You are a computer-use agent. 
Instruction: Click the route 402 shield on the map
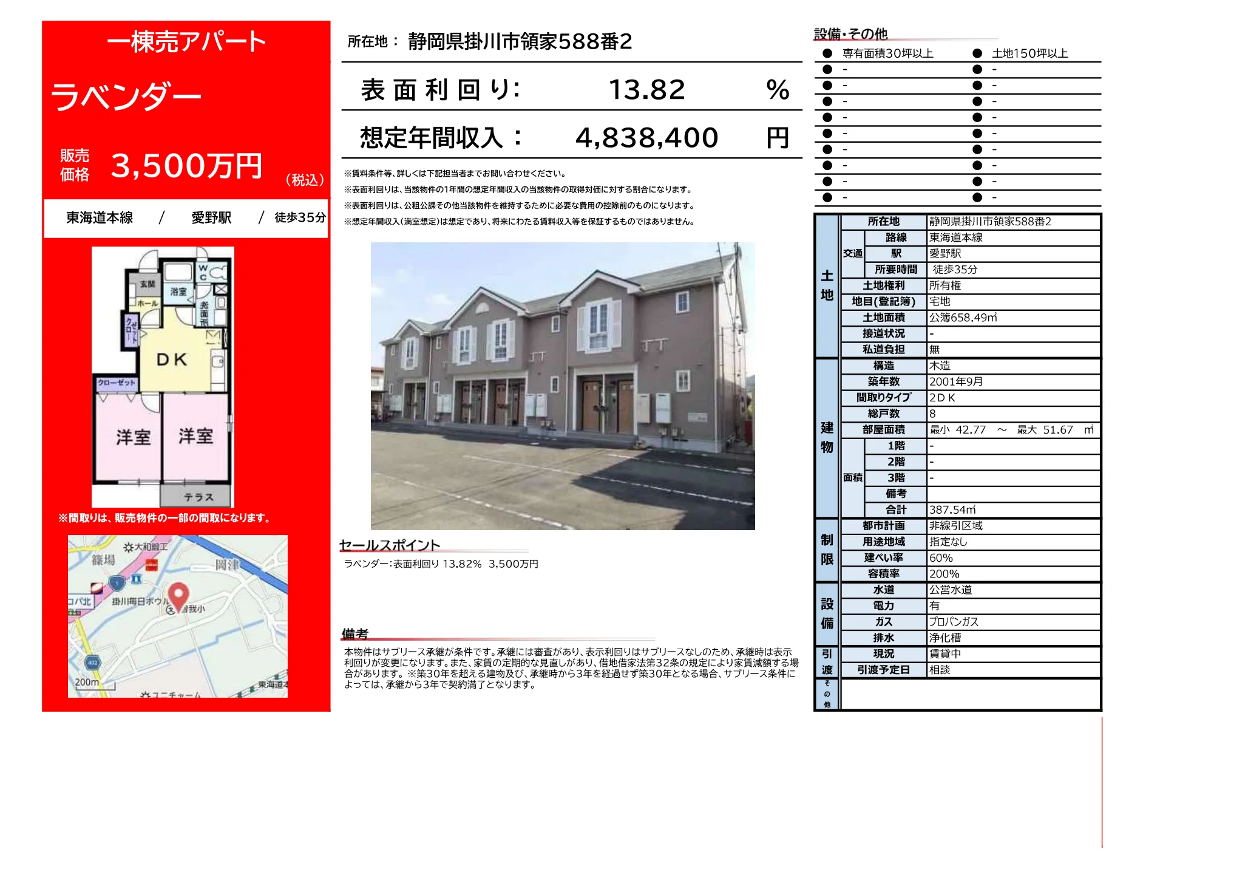(x=92, y=663)
